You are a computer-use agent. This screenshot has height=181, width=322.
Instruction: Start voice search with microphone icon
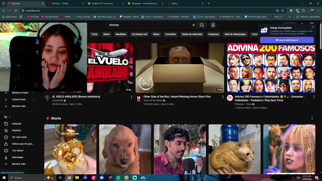213,25
